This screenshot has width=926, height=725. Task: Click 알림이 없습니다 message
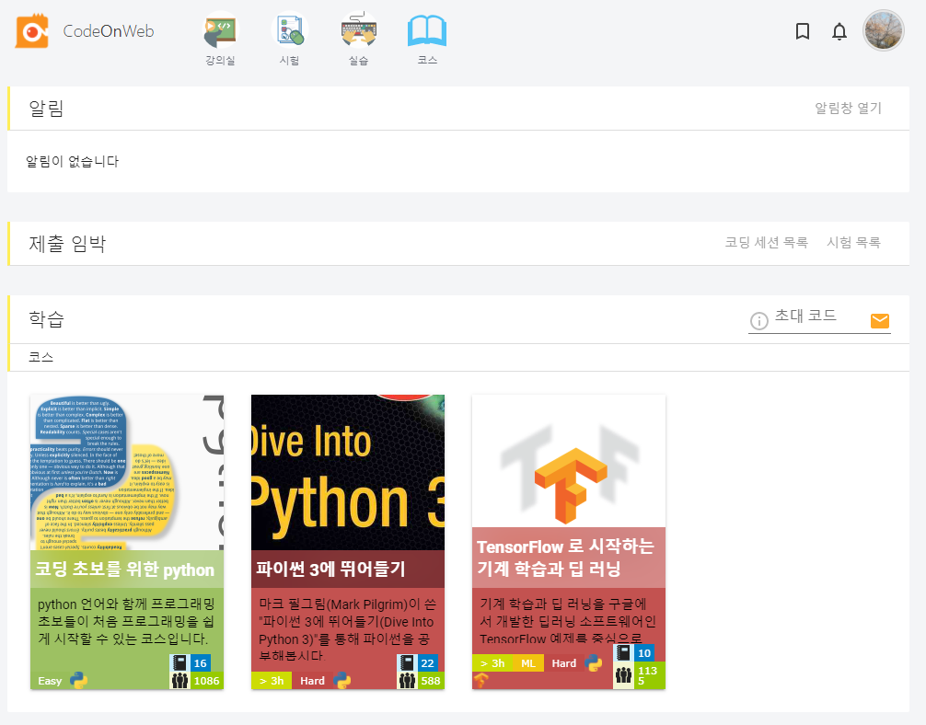coord(72,161)
